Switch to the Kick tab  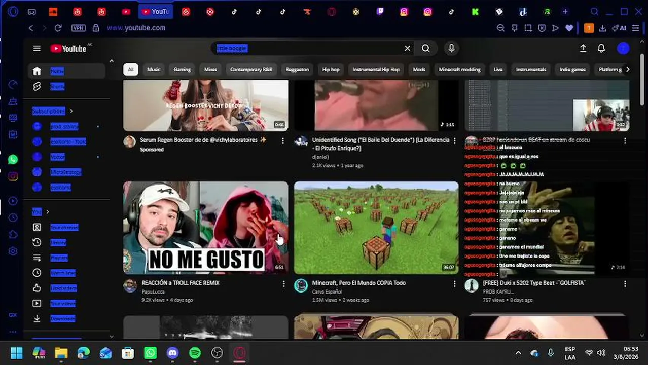click(475, 11)
